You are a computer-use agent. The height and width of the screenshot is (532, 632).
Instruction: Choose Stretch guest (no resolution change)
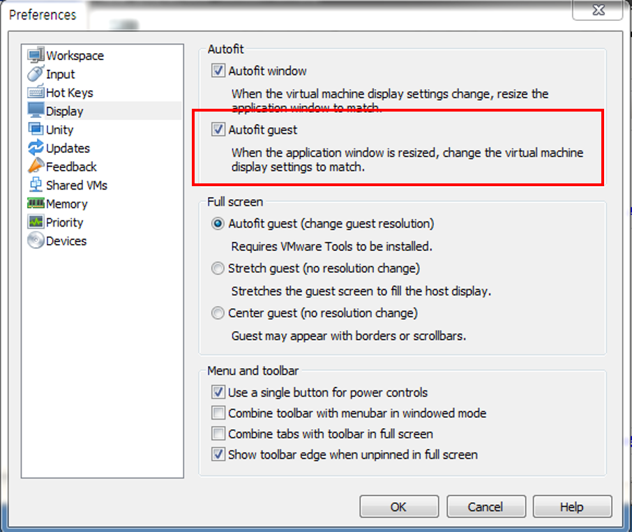218,268
